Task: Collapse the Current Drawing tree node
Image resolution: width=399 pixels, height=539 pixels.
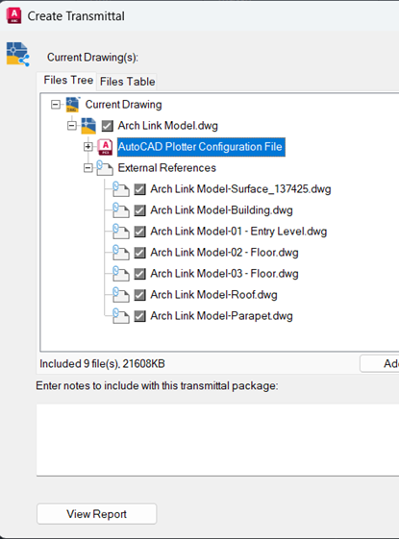Action: point(56,105)
